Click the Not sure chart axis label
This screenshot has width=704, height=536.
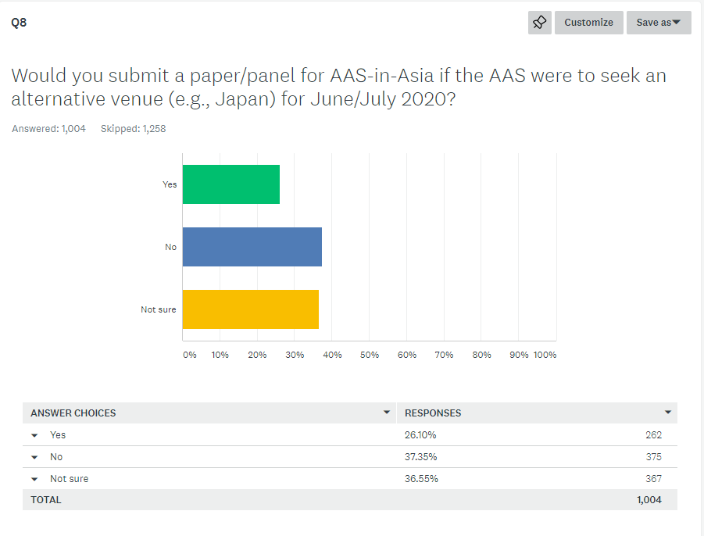(x=159, y=309)
